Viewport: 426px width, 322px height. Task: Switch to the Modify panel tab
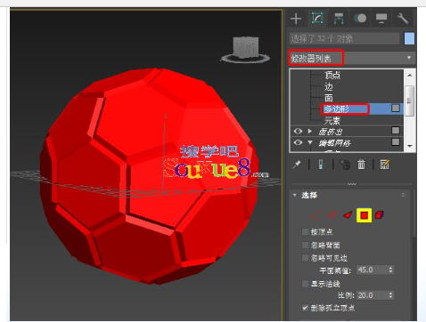(317, 19)
